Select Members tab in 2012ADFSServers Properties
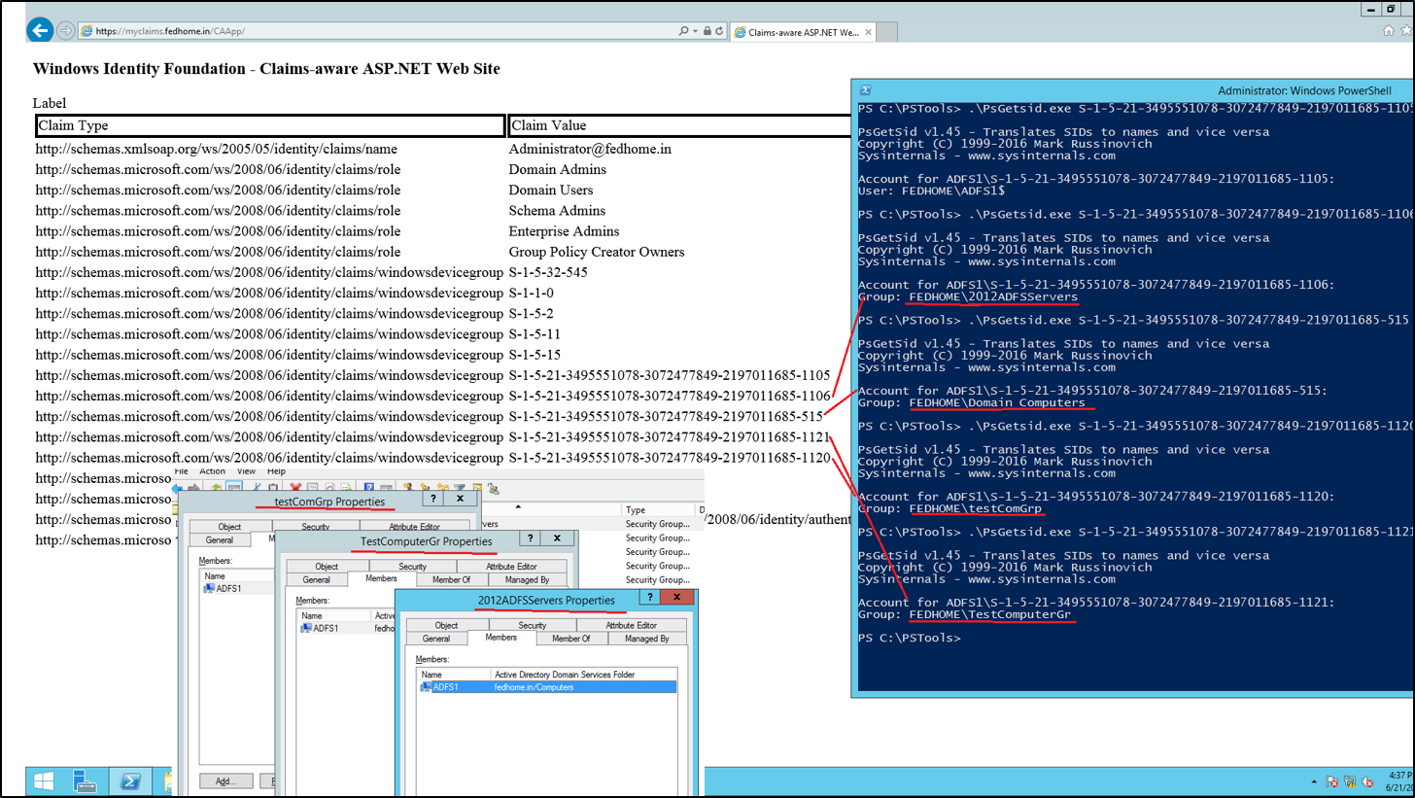Image resolution: width=1415 pixels, height=798 pixels. click(500, 639)
